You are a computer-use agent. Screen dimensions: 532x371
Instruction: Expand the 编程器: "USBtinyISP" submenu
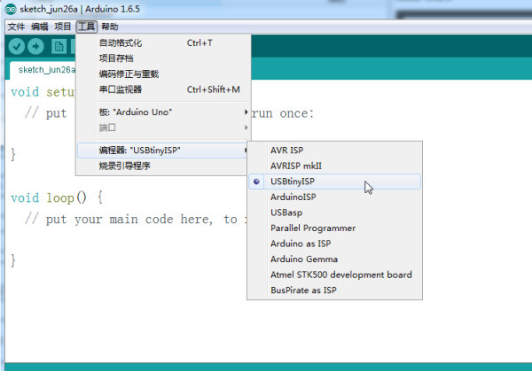[163, 151]
